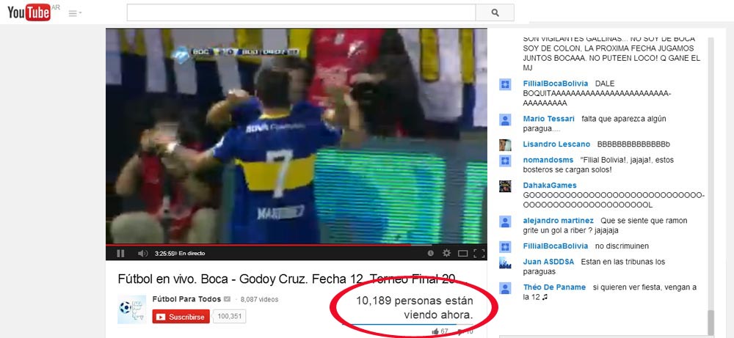Subscribe with the red Suscribirse button
The image size is (734, 338).
tap(181, 317)
